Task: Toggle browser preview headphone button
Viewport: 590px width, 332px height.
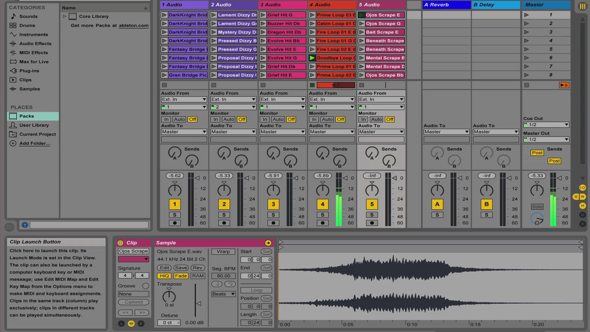Action: [25, 225]
